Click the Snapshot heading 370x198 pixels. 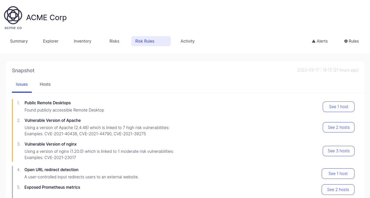pos(23,71)
